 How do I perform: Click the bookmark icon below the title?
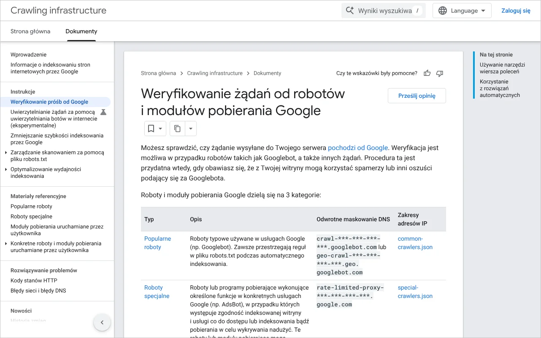(x=151, y=129)
